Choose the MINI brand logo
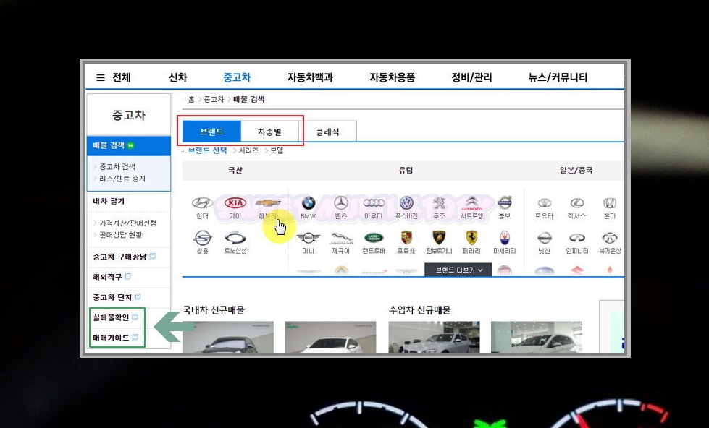This screenshot has height=428, width=709. (x=308, y=237)
